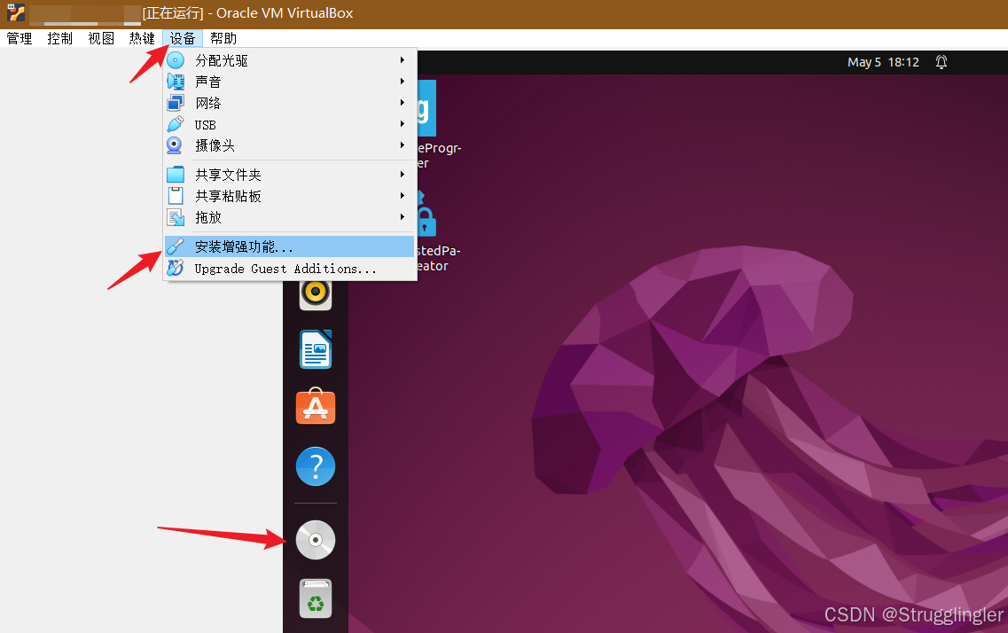Choose the USB menu entry
Screen dimensions: 1008x633
[x=289, y=124]
